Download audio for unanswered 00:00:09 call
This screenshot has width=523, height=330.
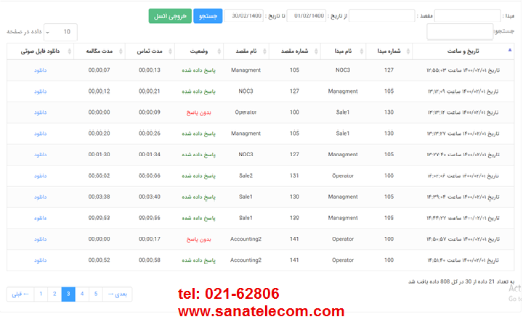click(41, 112)
